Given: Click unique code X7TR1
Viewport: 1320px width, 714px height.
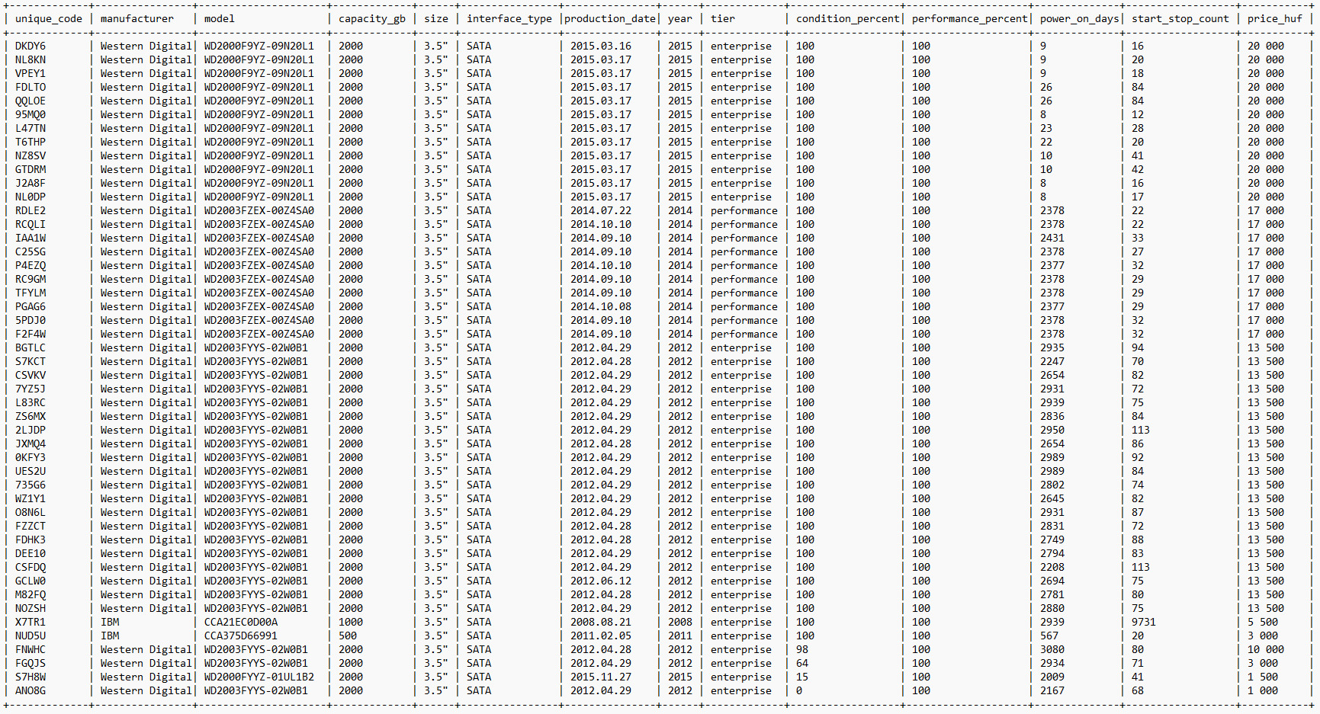Looking at the screenshot, I should [x=31, y=622].
